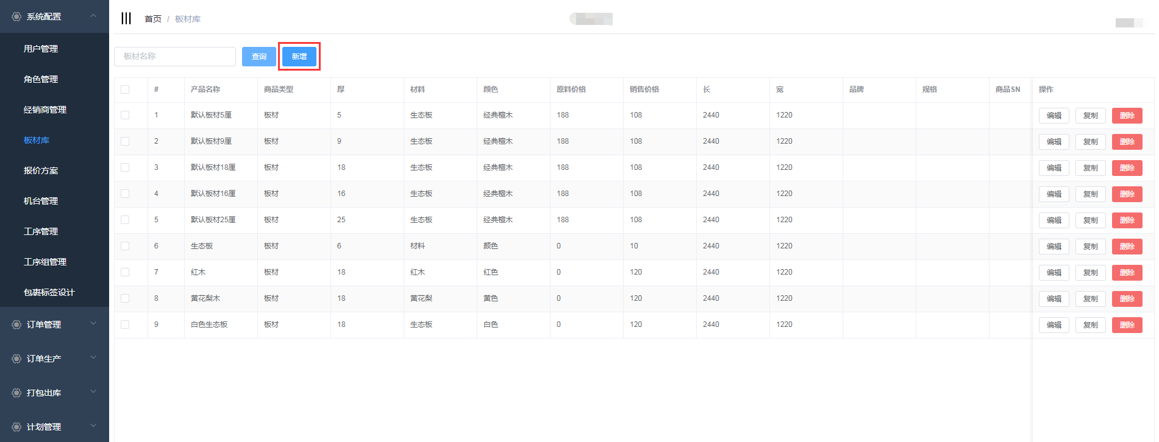Viewport: 1159px width, 442px height.
Task: Go to 报价方案 menu item
Action: point(41,170)
